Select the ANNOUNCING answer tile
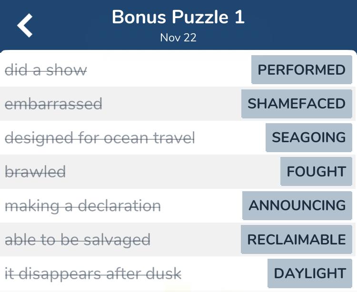The height and width of the screenshot is (292, 357). coord(297,205)
